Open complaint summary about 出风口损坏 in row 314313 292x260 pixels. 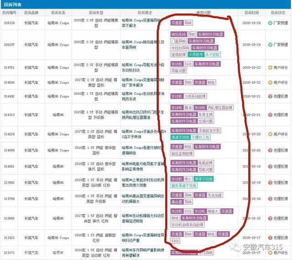click(143, 115)
